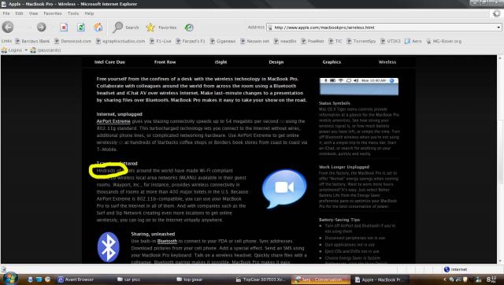Viewport: 504px width, 285px height.
Task: Click the Status Symbols heading
Action: point(334,103)
